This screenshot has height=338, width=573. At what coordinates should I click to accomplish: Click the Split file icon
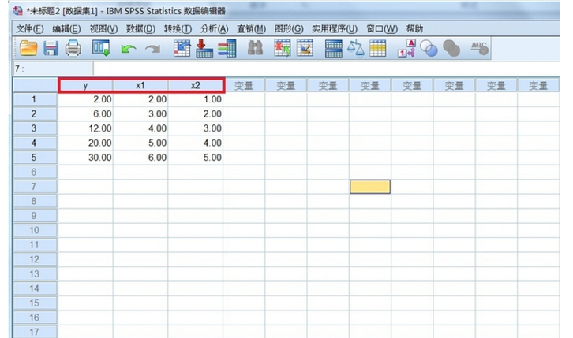[x=334, y=49]
